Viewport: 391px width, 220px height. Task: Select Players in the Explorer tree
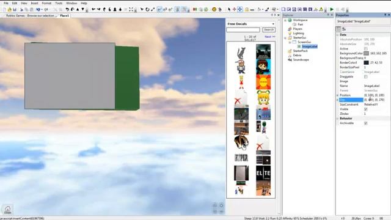298,29
